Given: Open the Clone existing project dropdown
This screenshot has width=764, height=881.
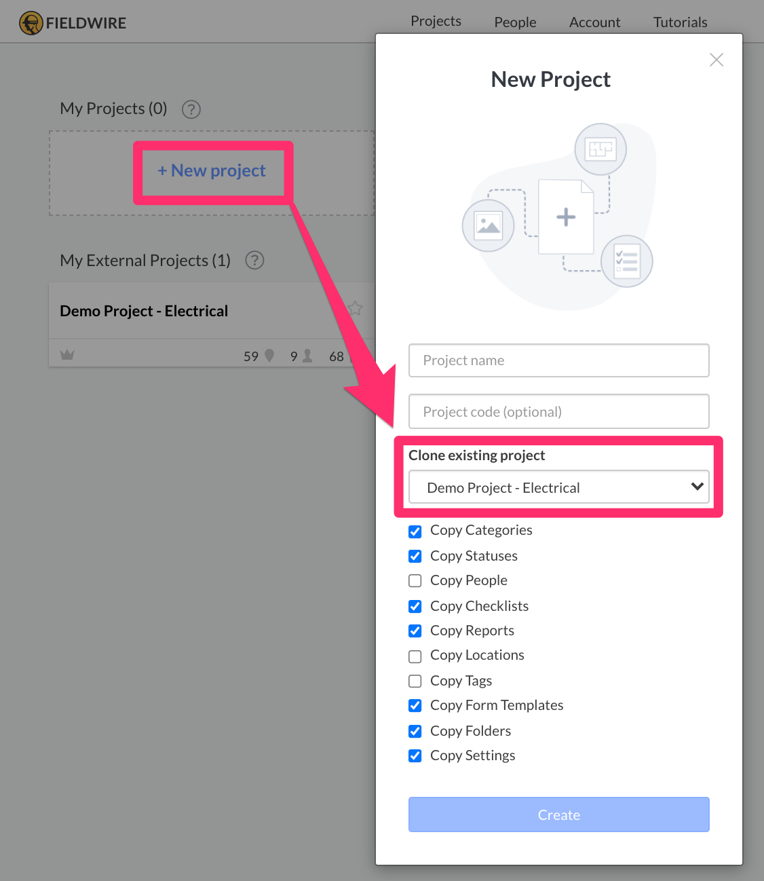Looking at the screenshot, I should 558,487.
